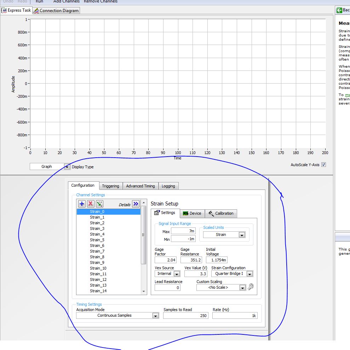Click the Rate (Hz) field
The image size is (350, 350).
235,316
